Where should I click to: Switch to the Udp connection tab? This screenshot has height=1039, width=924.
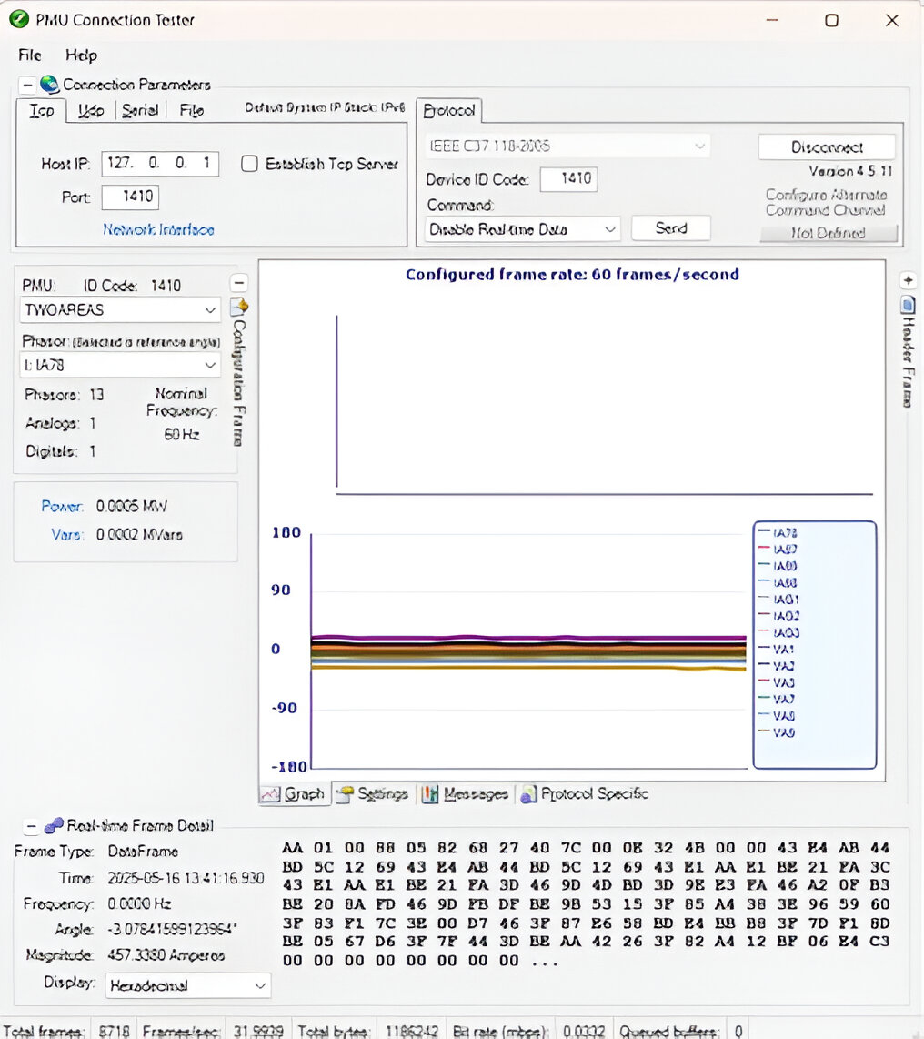click(x=91, y=110)
